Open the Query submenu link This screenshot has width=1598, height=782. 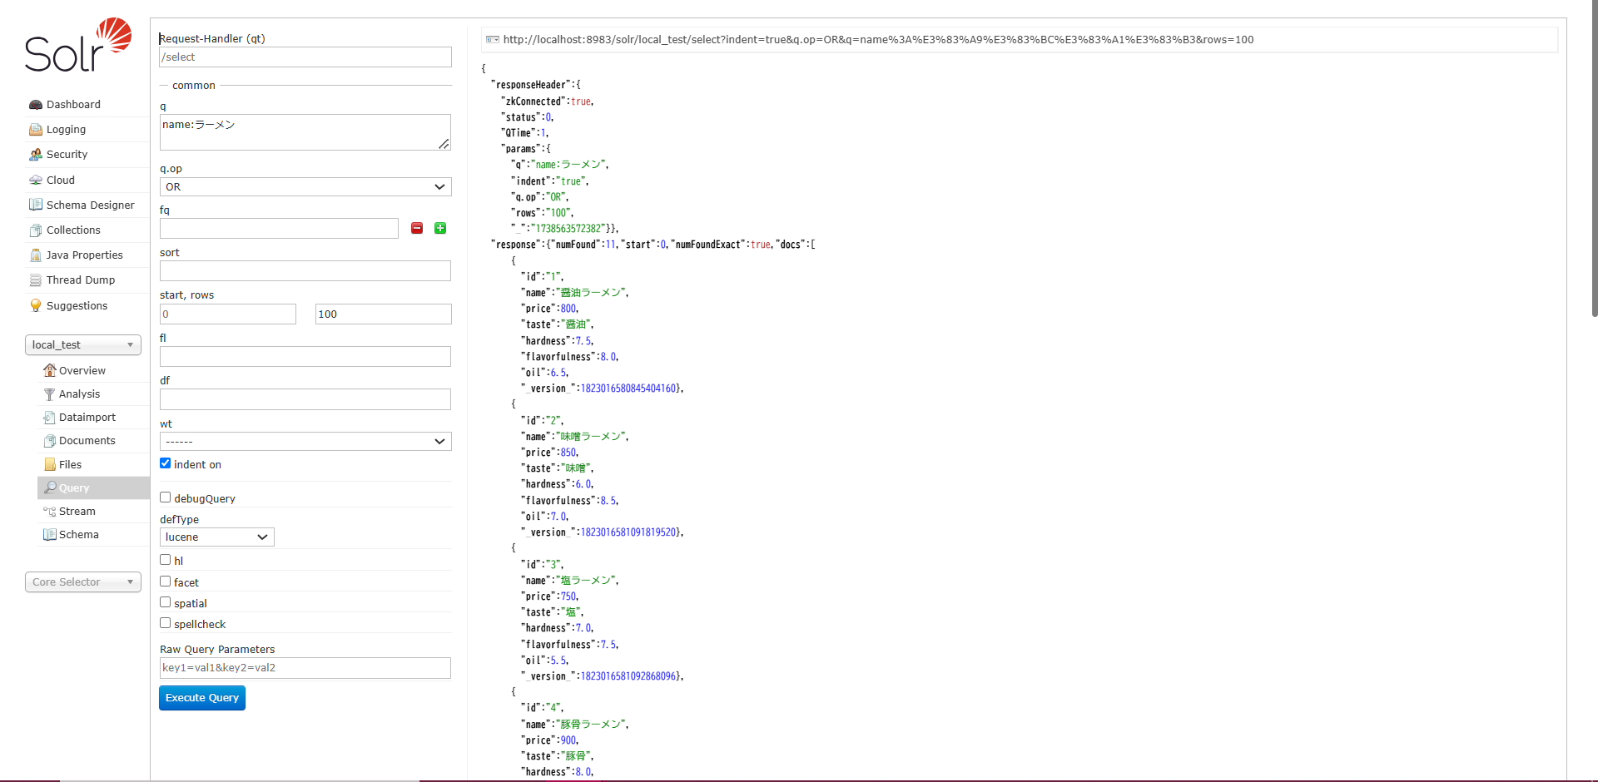point(74,488)
